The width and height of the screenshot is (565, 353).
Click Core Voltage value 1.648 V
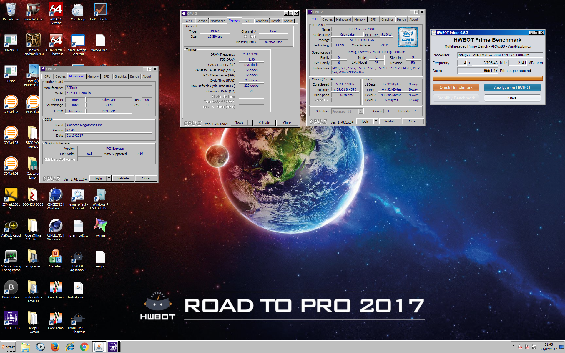(383, 45)
